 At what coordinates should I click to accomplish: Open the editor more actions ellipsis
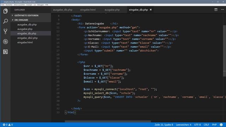click(x=222, y=10)
